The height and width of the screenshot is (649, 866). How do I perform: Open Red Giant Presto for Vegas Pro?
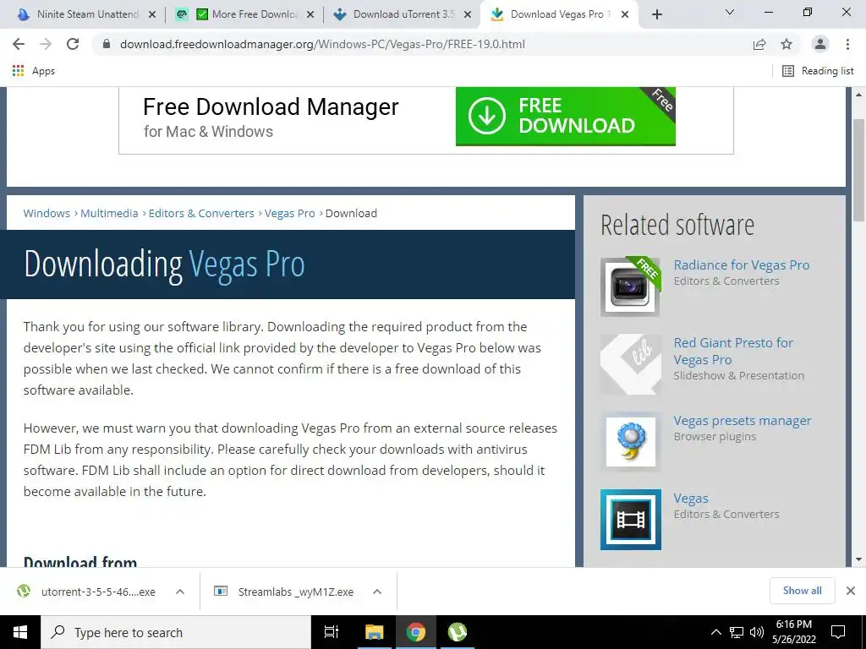point(733,351)
